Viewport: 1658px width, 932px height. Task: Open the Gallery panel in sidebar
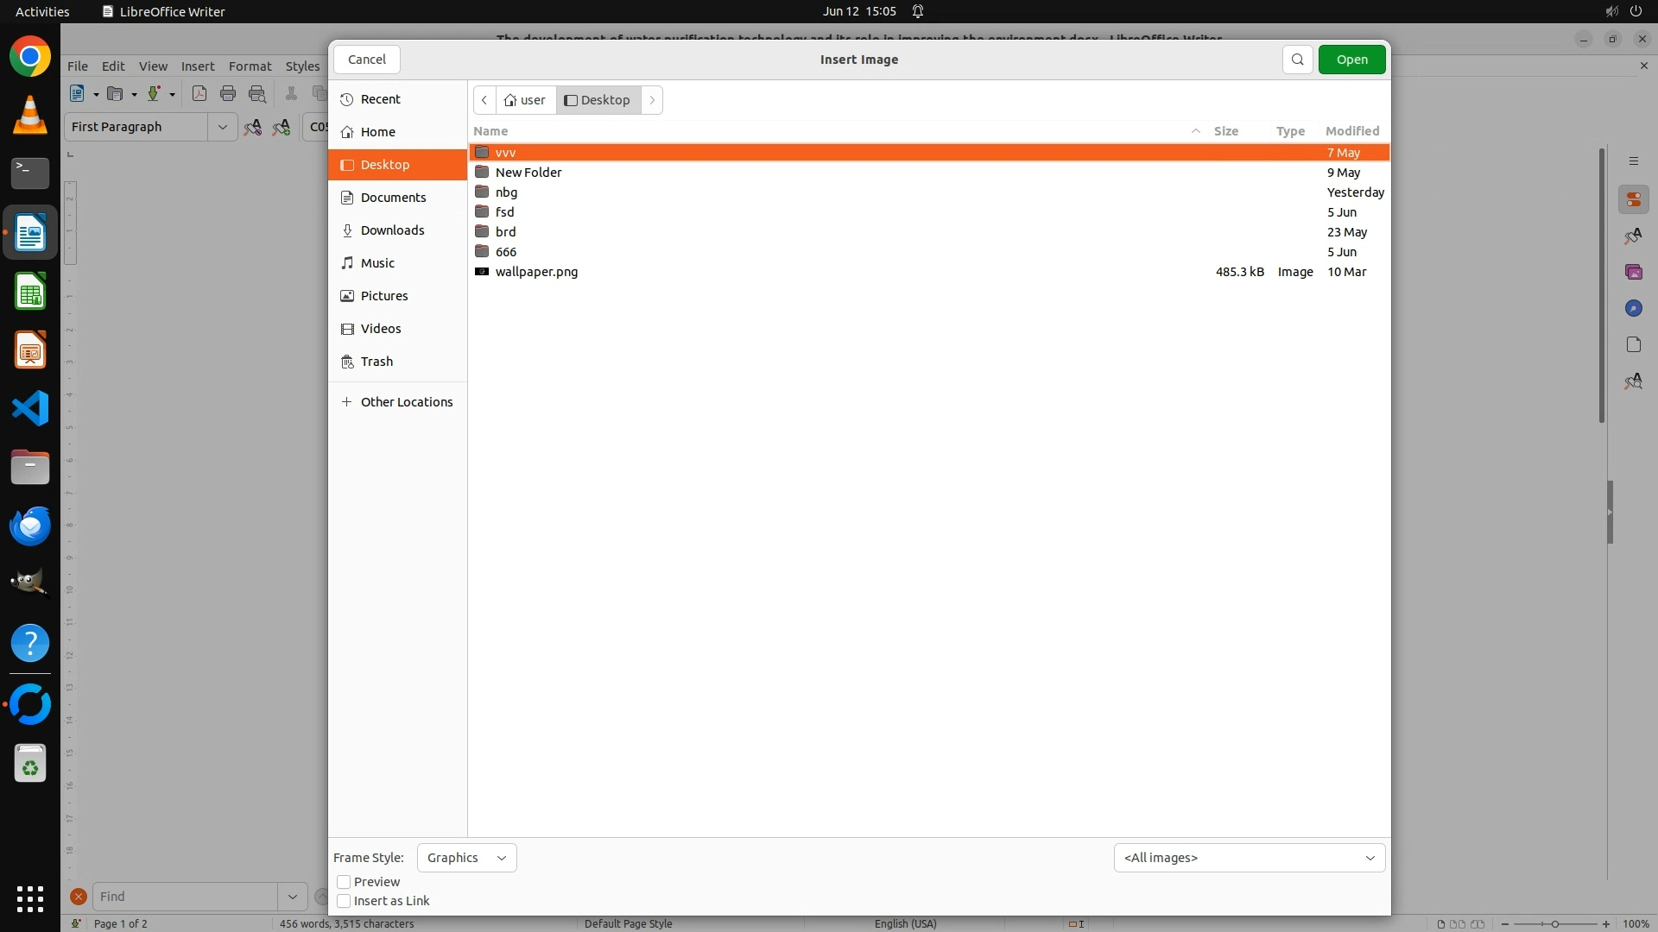pos(1633,273)
